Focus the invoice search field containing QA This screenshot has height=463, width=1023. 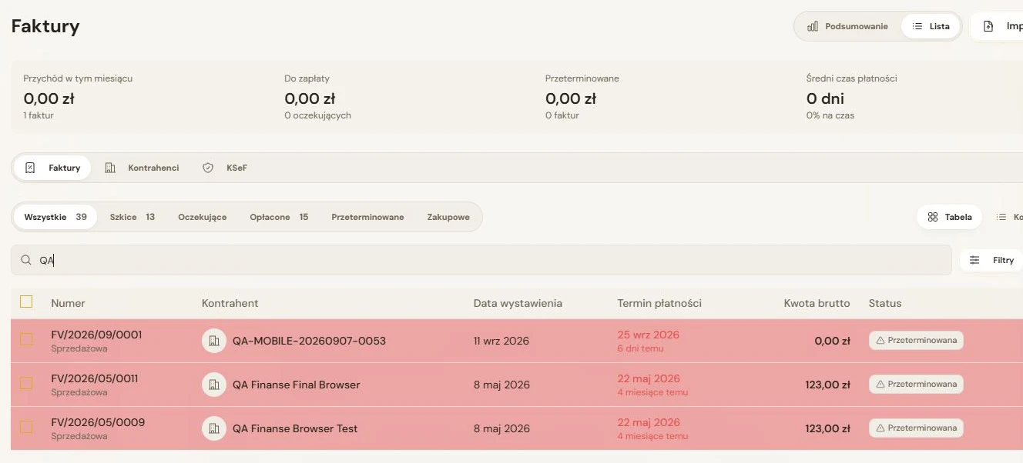[481, 260]
